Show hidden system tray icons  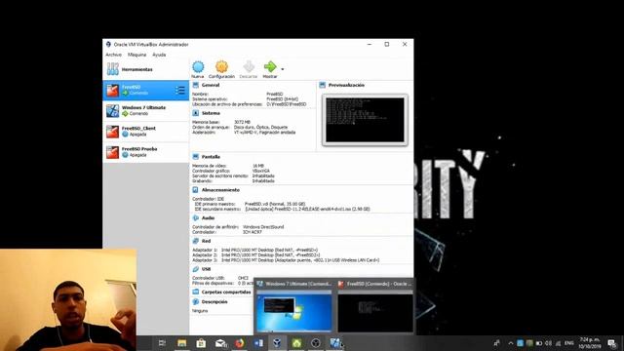point(511,343)
